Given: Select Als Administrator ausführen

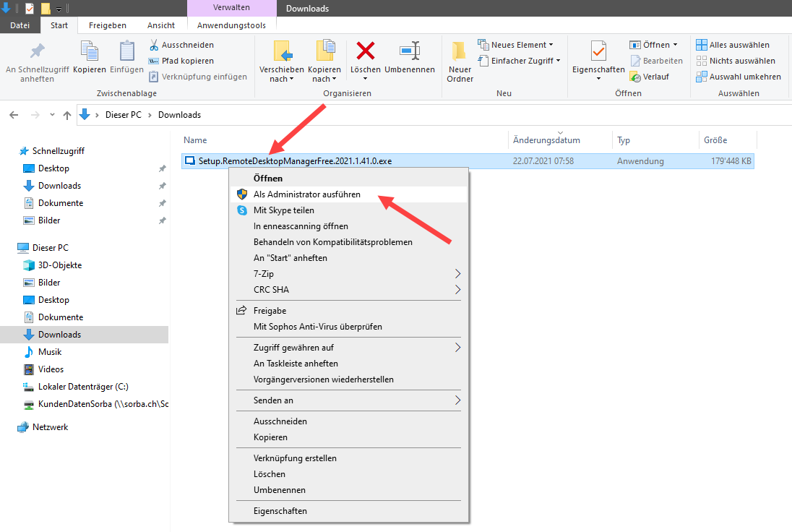Looking at the screenshot, I should [x=306, y=194].
